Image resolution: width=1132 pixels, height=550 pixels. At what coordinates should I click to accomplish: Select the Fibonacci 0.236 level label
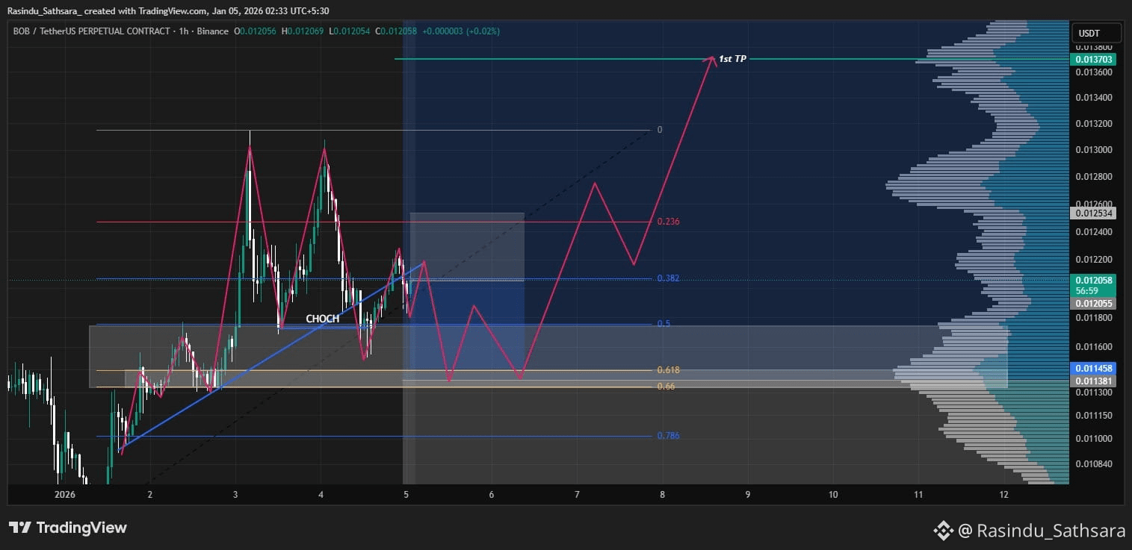click(x=668, y=222)
